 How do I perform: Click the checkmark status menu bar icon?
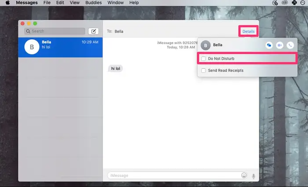[275, 3]
